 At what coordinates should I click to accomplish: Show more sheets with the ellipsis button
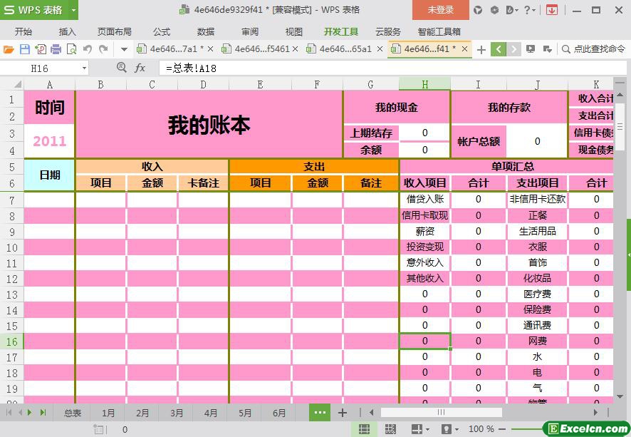pyautogui.click(x=320, y=413)
